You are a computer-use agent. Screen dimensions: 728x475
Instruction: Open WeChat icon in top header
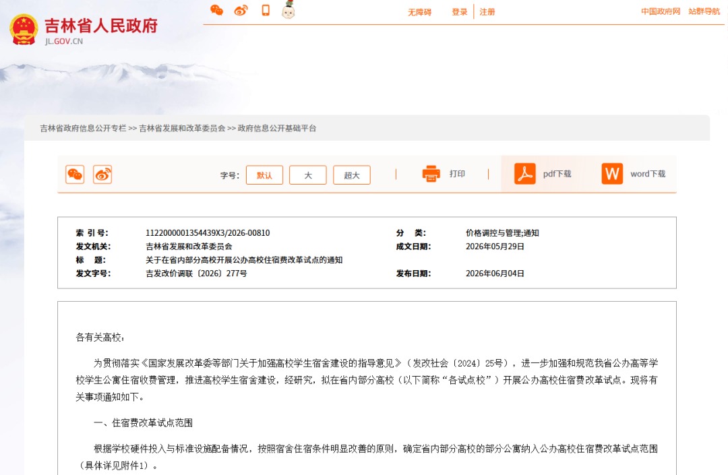217,10
